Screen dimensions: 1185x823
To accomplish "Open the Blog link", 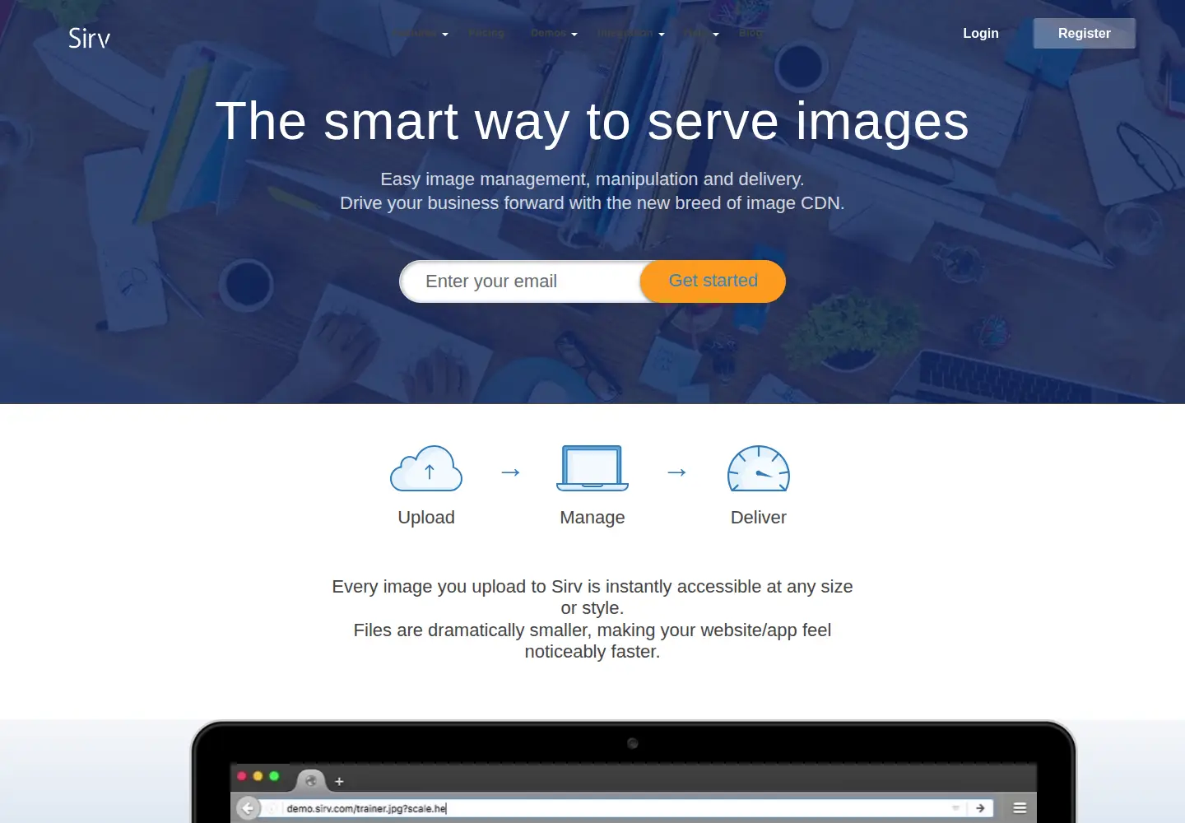I will [x=751, y=33].
